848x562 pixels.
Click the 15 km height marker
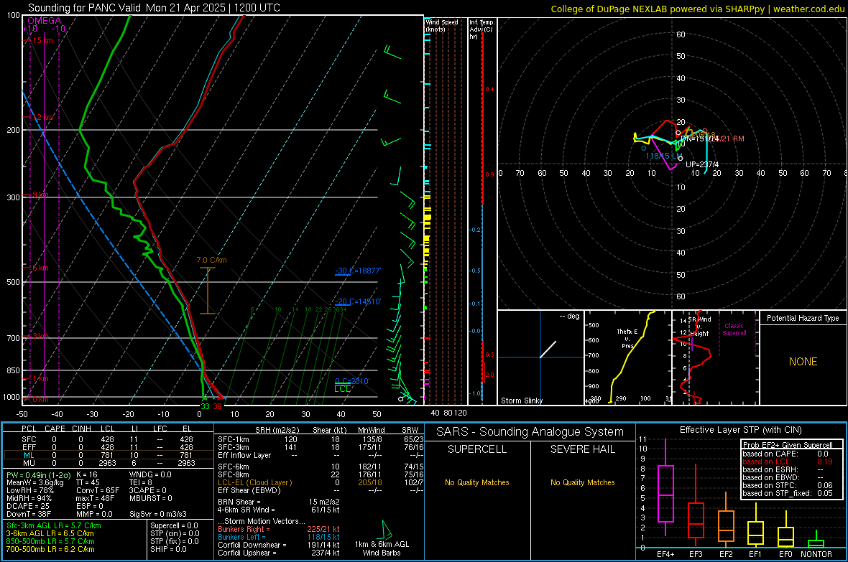42,40
